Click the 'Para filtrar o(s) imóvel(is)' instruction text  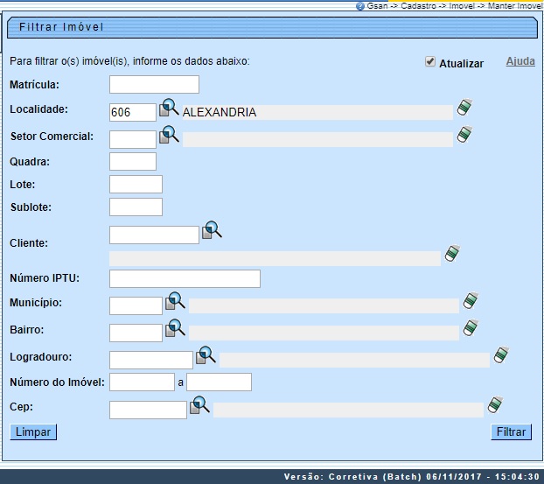click(129, 61)
